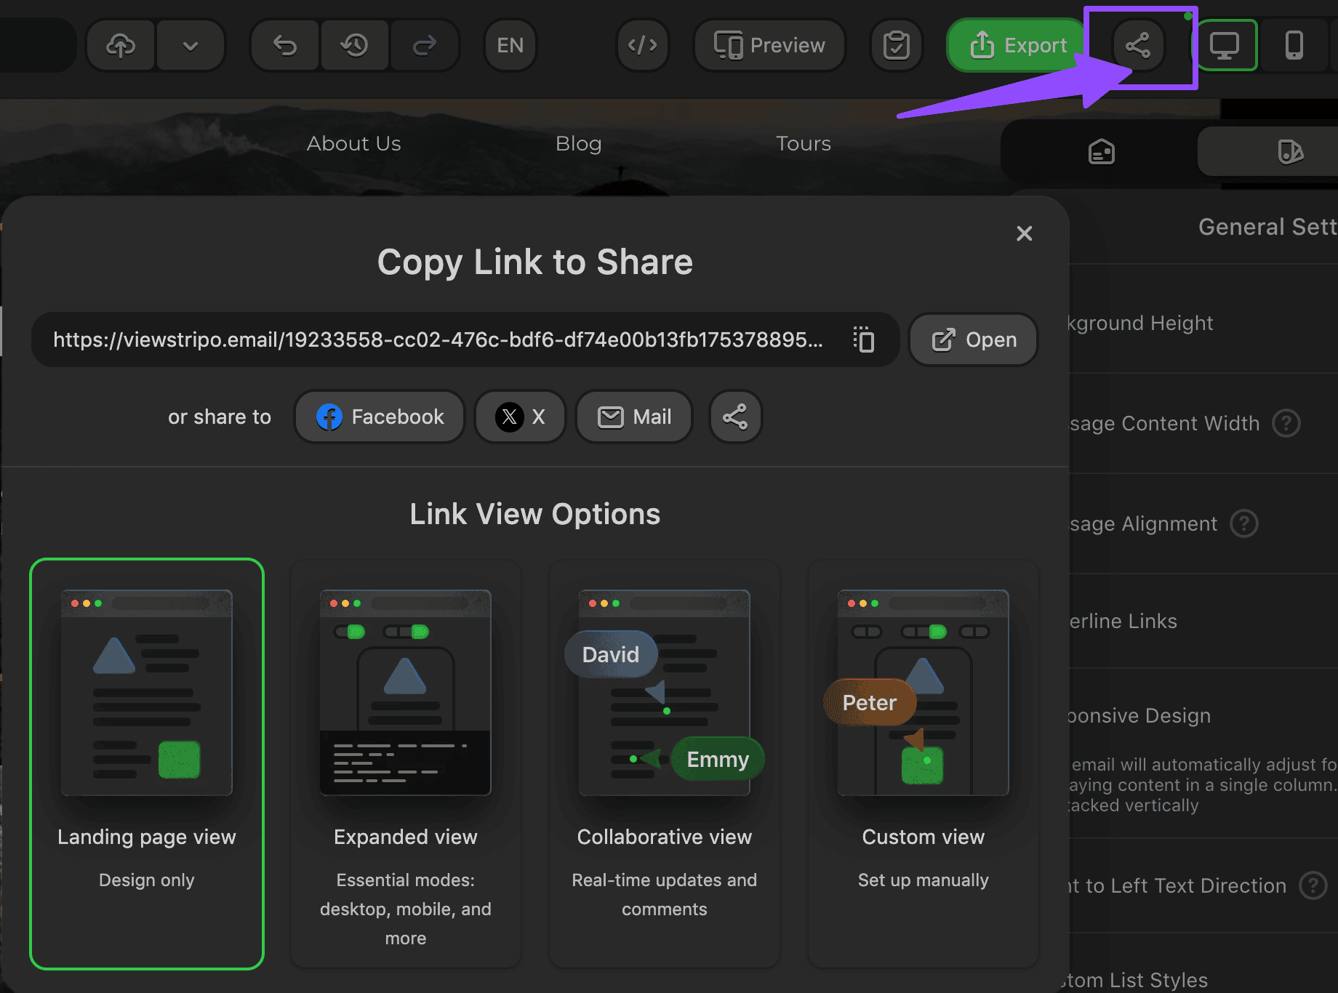Click the share URL field
1338x993 pixels.
click(x=436, y=339)
